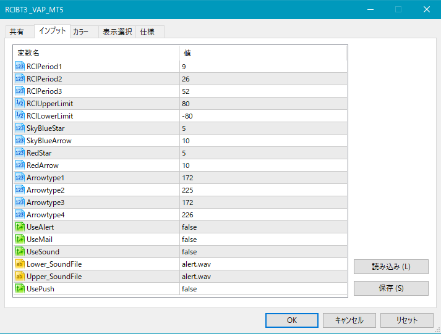Viewport: 441px width, 334px height.
Task: Select the Arrowtype3 variable name
Action: [45, 202]
